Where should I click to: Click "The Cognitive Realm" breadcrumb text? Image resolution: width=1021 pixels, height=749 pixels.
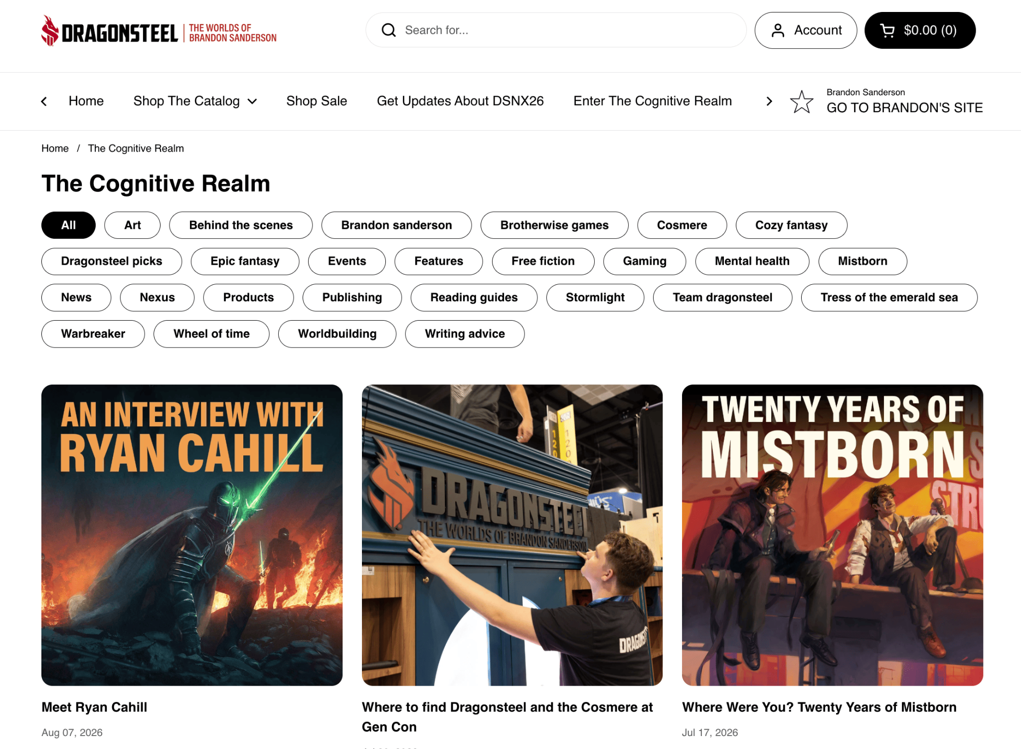(x=136, y=149)
